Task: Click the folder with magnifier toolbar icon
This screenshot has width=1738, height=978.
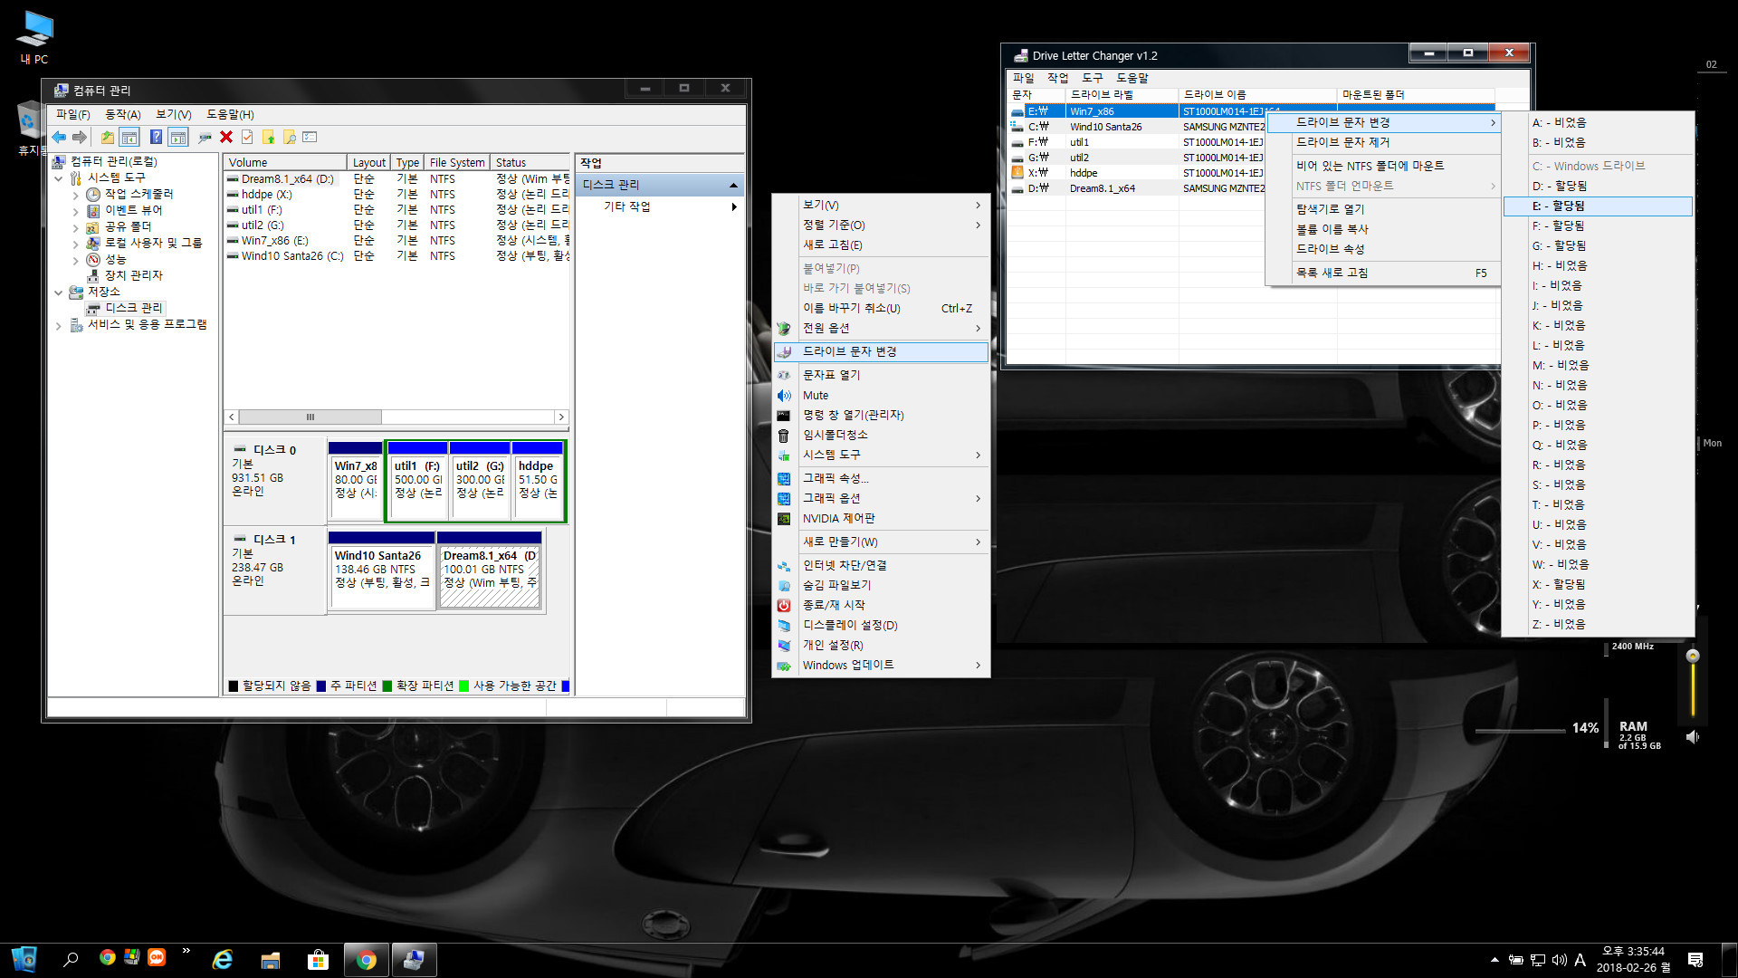Action: 289,138
